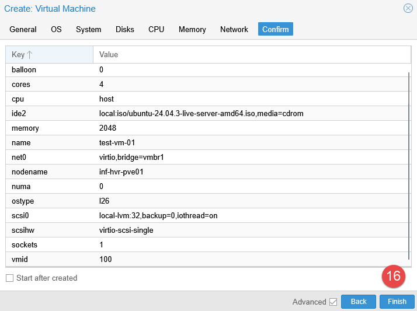Open the OS tab
The height and width of the screenshot is (311, 417).
point(56,29)
